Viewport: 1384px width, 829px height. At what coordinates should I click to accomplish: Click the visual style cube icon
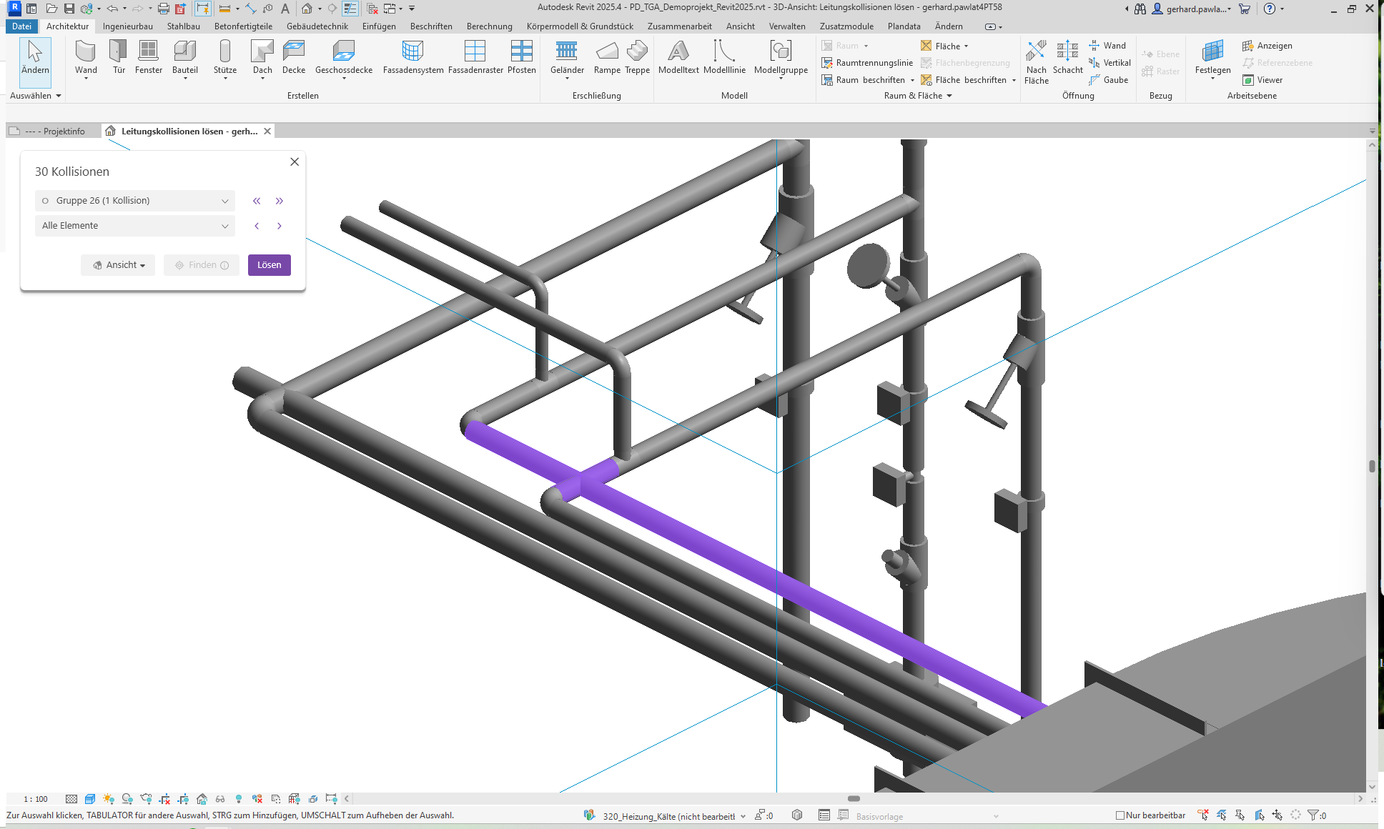coord(90,799)
